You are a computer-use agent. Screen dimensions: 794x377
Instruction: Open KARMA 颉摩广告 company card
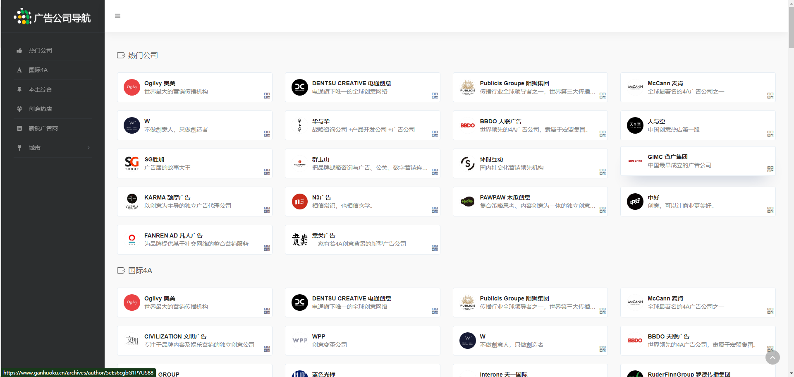click(195, 202)
